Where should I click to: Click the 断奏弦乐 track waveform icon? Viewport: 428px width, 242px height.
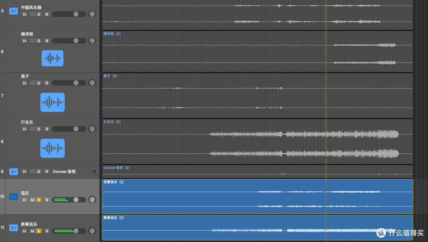[13, 228]
